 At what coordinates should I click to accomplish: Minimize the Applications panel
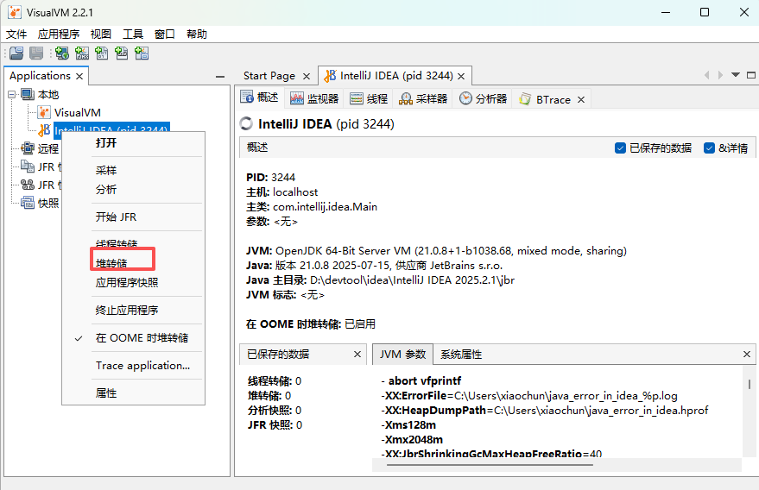tap(220, 77)
